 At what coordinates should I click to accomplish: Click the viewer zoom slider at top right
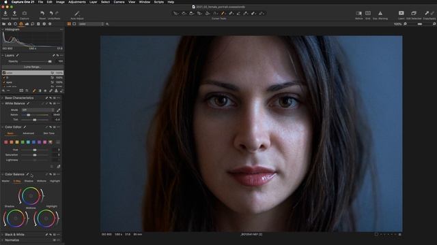tap(420, 24)
